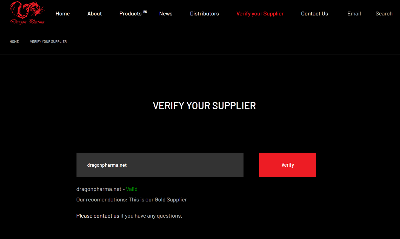View the Distributors page
Screen dimensions: 400x239
coord(204,14)
